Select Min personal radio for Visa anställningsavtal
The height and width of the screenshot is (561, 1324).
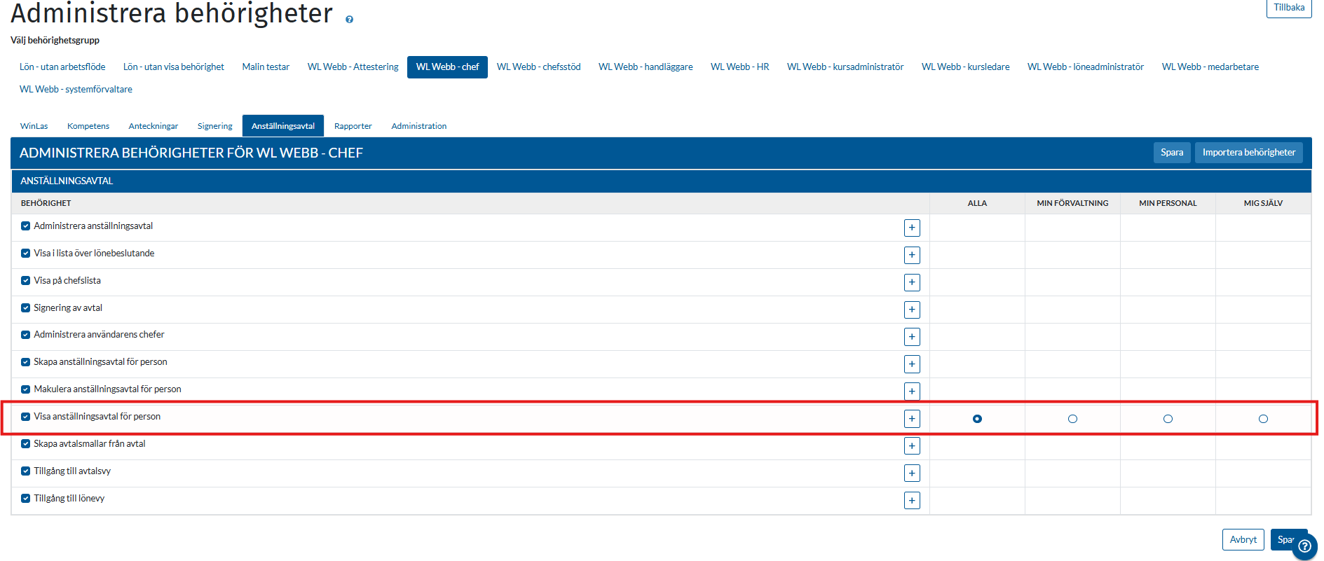(1168, 419)
